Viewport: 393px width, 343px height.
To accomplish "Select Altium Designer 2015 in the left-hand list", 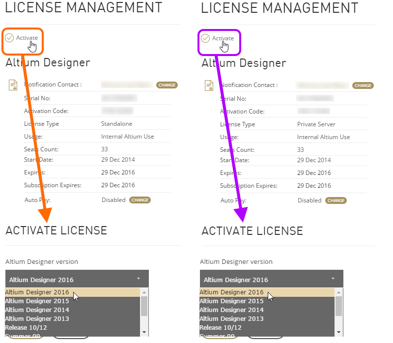I will coord(37,301).
